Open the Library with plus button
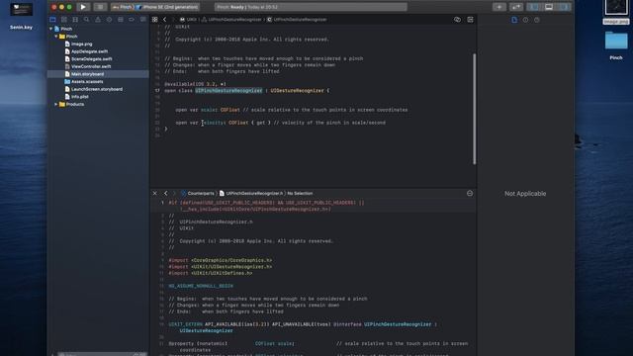The height and width of the screenshot is (356, 633). [x=498, y=7]
